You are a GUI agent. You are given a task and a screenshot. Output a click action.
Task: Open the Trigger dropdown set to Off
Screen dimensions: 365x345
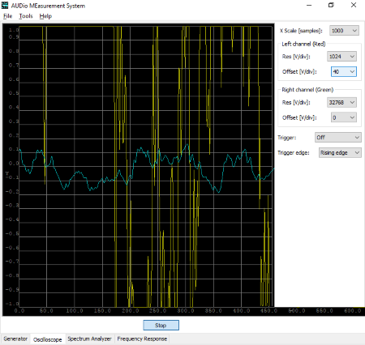(338, 138)
